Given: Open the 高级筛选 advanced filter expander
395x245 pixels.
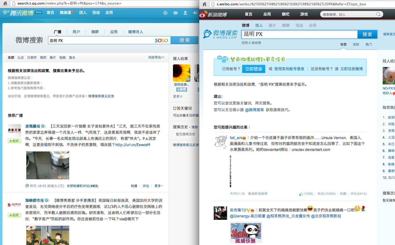Looking at the screenshot, I should coord(156,57).
